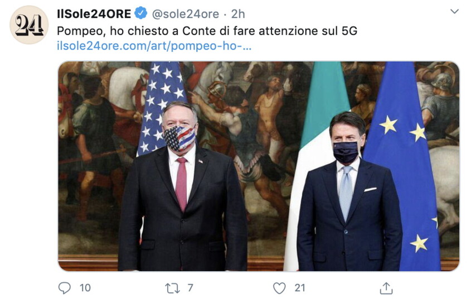Like the tweet with heart icon
471x303 pixels.
279,288
